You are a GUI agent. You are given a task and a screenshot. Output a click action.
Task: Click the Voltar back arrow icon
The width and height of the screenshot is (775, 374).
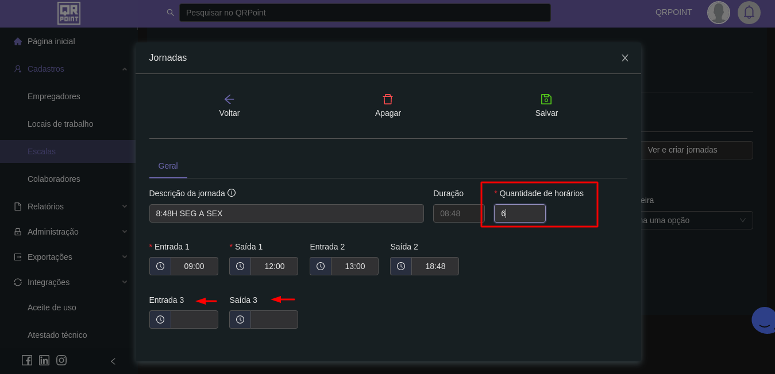pyautogui.click(x=229, y=99)
